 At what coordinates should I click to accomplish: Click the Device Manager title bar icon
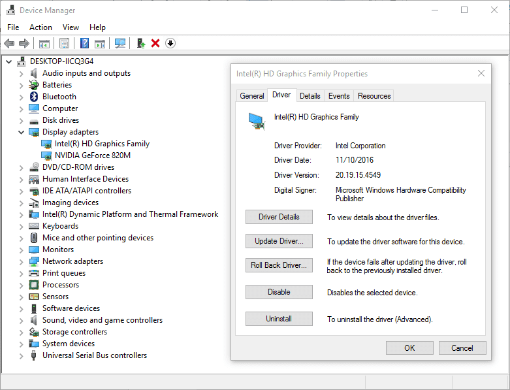click(10, 10)
